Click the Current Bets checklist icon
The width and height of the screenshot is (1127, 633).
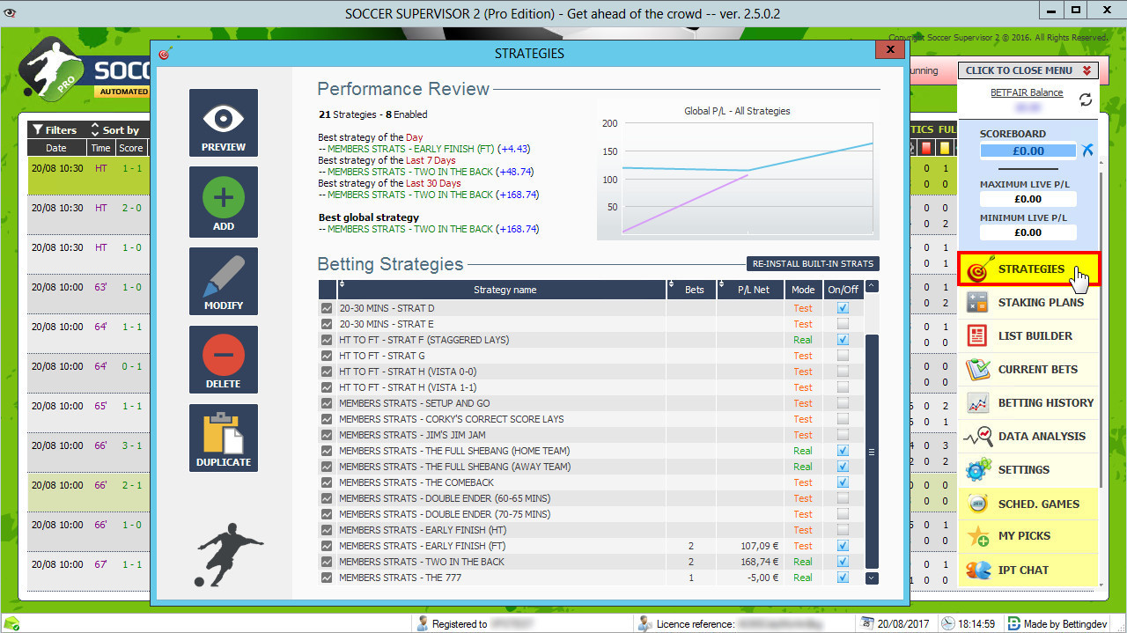coord(978,369)
